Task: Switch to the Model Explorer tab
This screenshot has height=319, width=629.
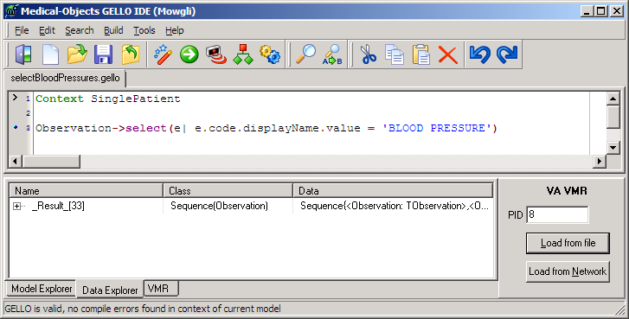Action: click(42, 289)
